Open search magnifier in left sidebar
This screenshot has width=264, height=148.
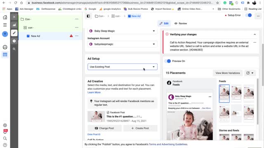click(5, 139)
